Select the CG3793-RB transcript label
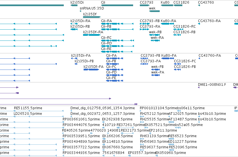The height and width of the screenshot is (157, 238). click(x=150, y=21)
